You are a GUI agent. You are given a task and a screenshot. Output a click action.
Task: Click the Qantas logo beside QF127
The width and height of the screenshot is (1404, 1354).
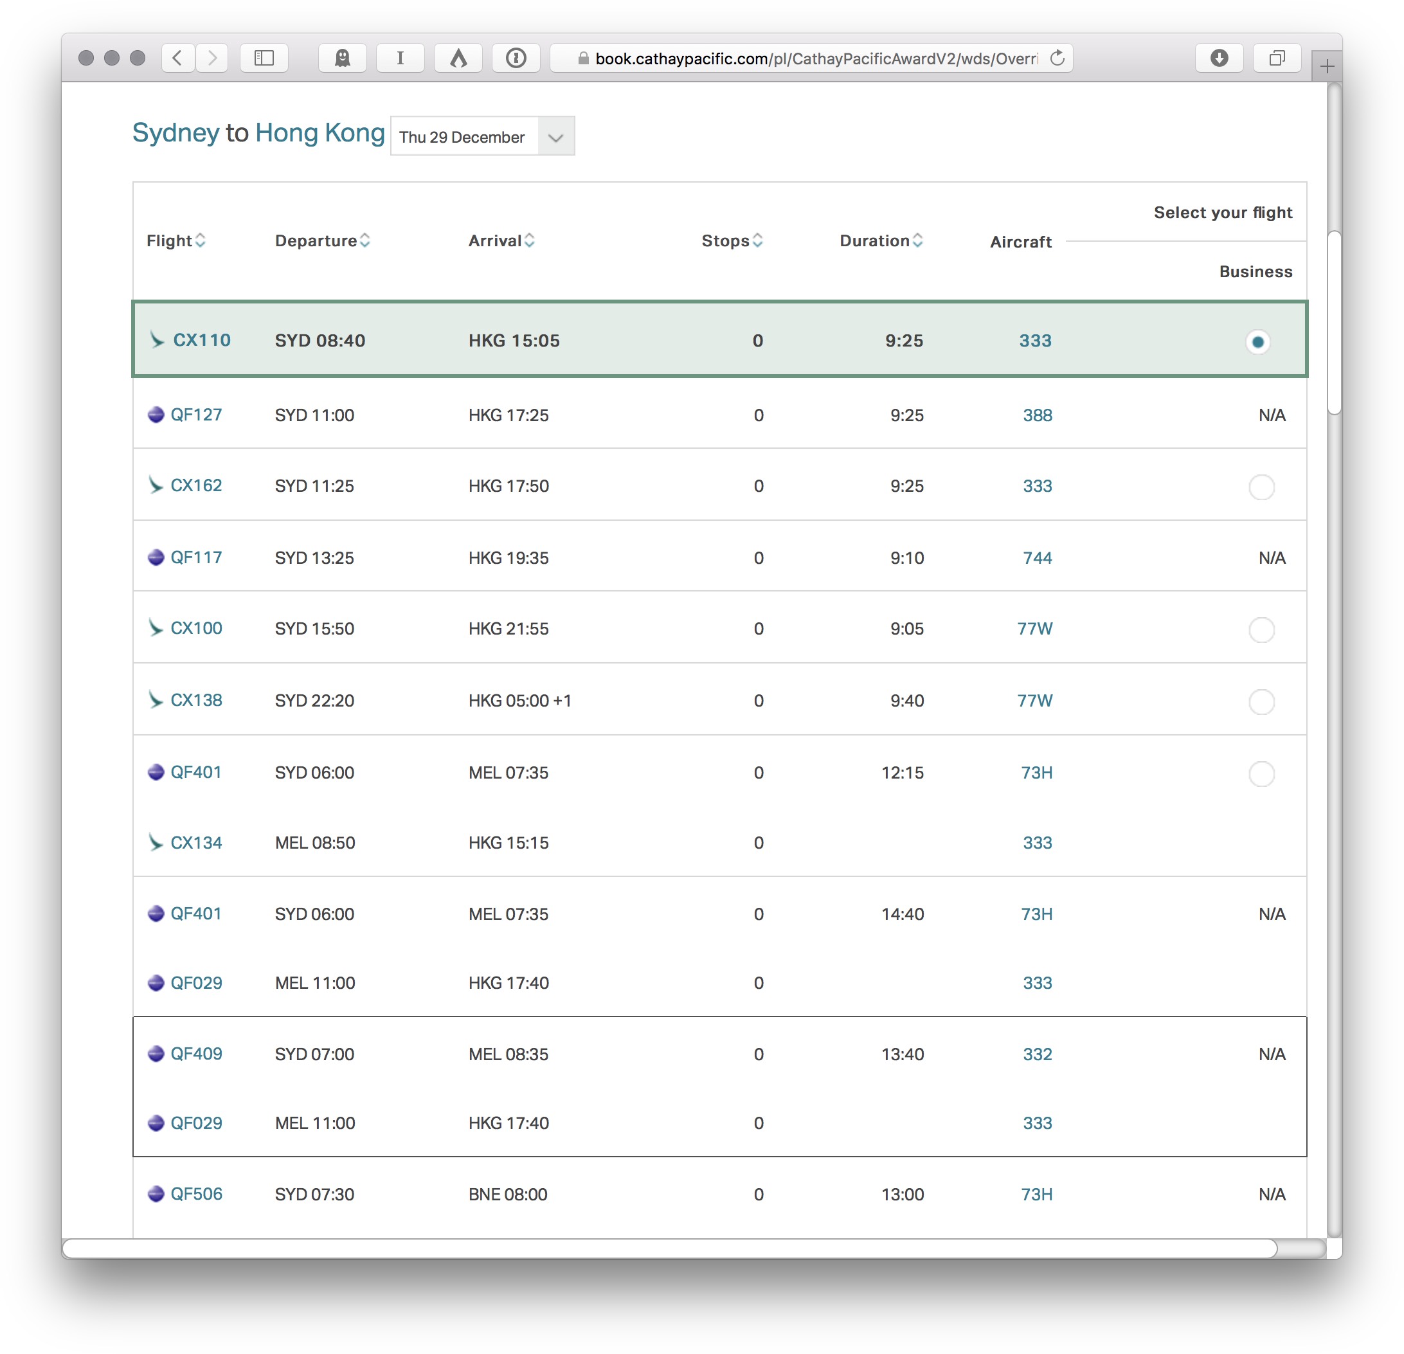(156, 415)
